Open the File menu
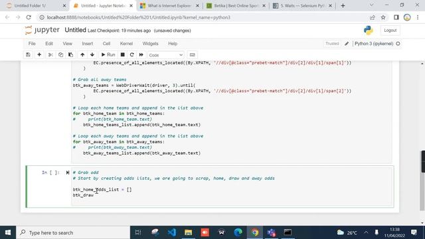 point(32,44)
